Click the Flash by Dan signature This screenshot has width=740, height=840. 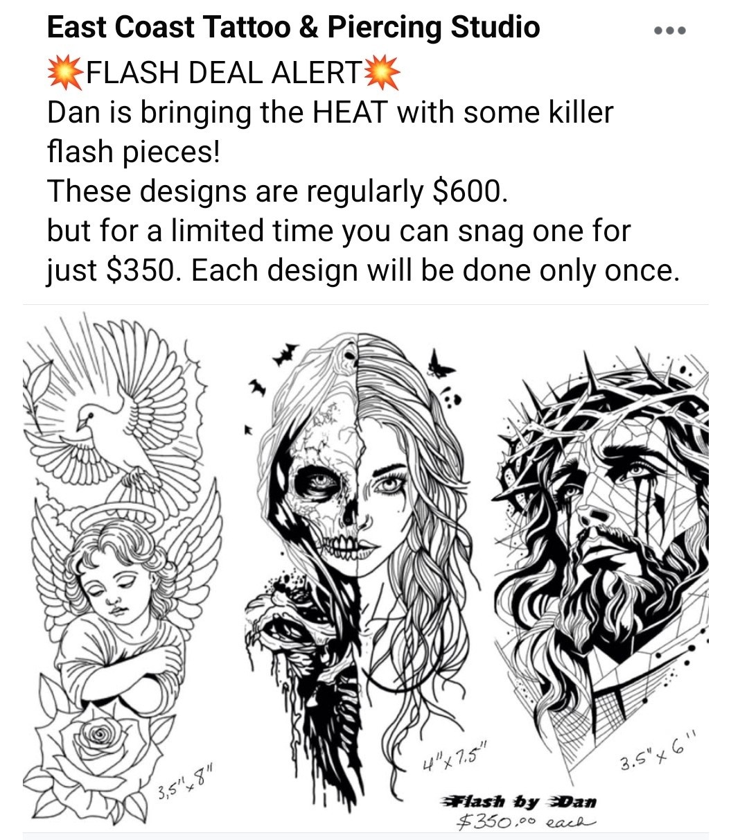pos(518,801)
